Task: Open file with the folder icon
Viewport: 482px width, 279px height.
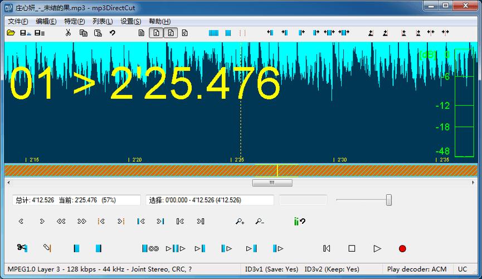Action: [x=11, y=32]
